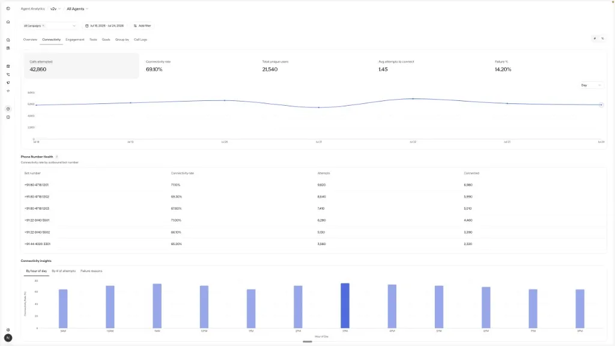Select the Calls attempted metric card
Screen dimensions: 615x346
82,66
